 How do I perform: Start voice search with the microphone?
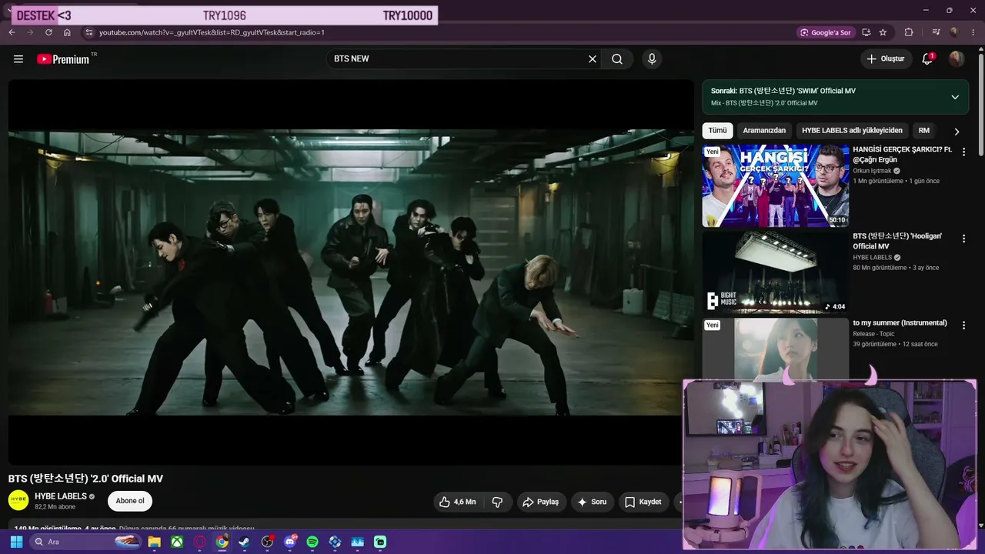tap(652, 59)
